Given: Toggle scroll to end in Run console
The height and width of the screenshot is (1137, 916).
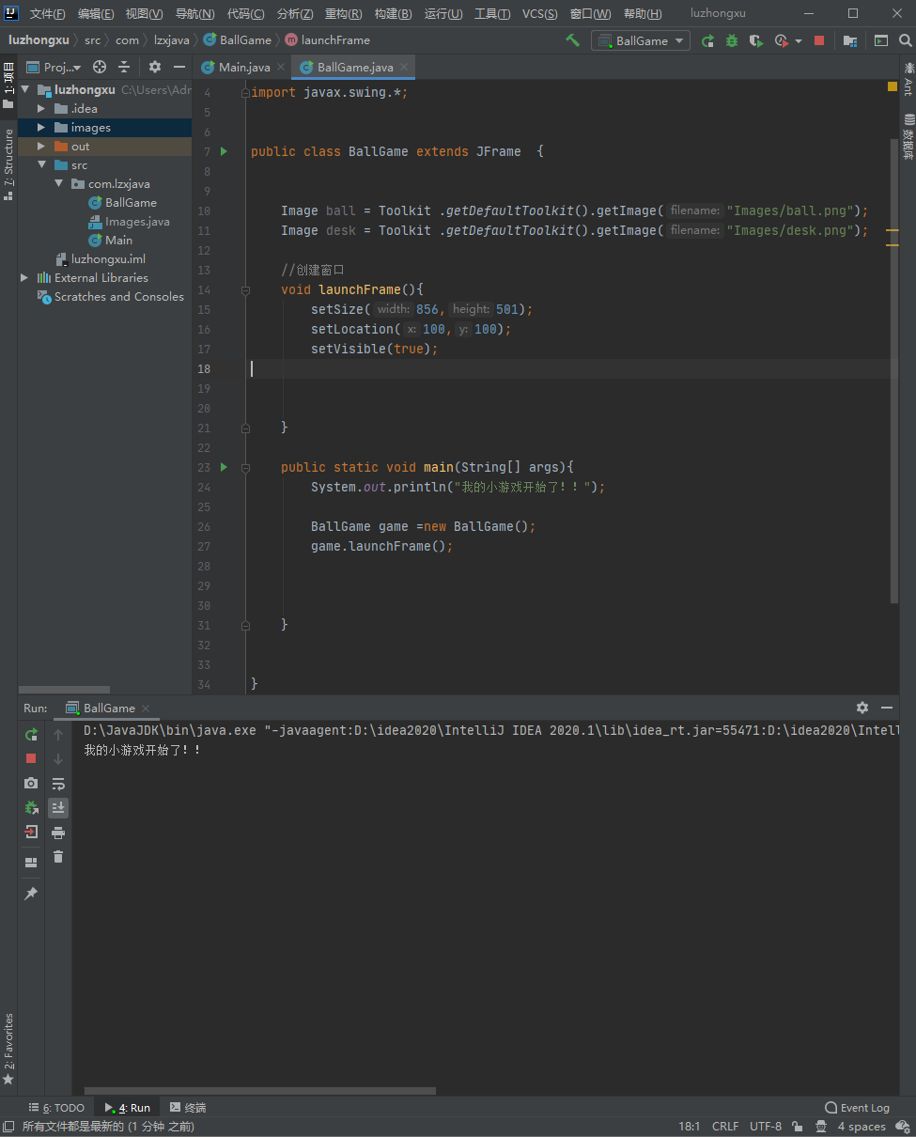Looking at the screenshot, I should tap(58, 807).
